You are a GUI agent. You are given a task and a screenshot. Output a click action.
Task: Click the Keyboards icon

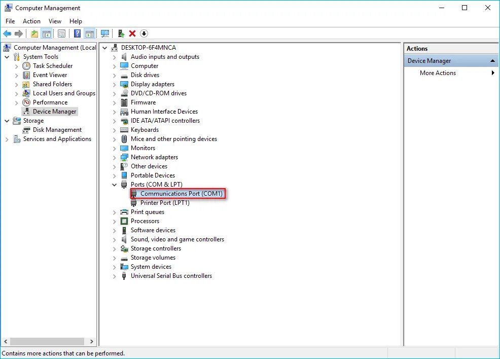124,130
